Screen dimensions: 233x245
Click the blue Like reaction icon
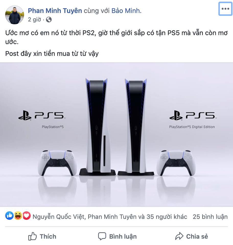point(9,216)
